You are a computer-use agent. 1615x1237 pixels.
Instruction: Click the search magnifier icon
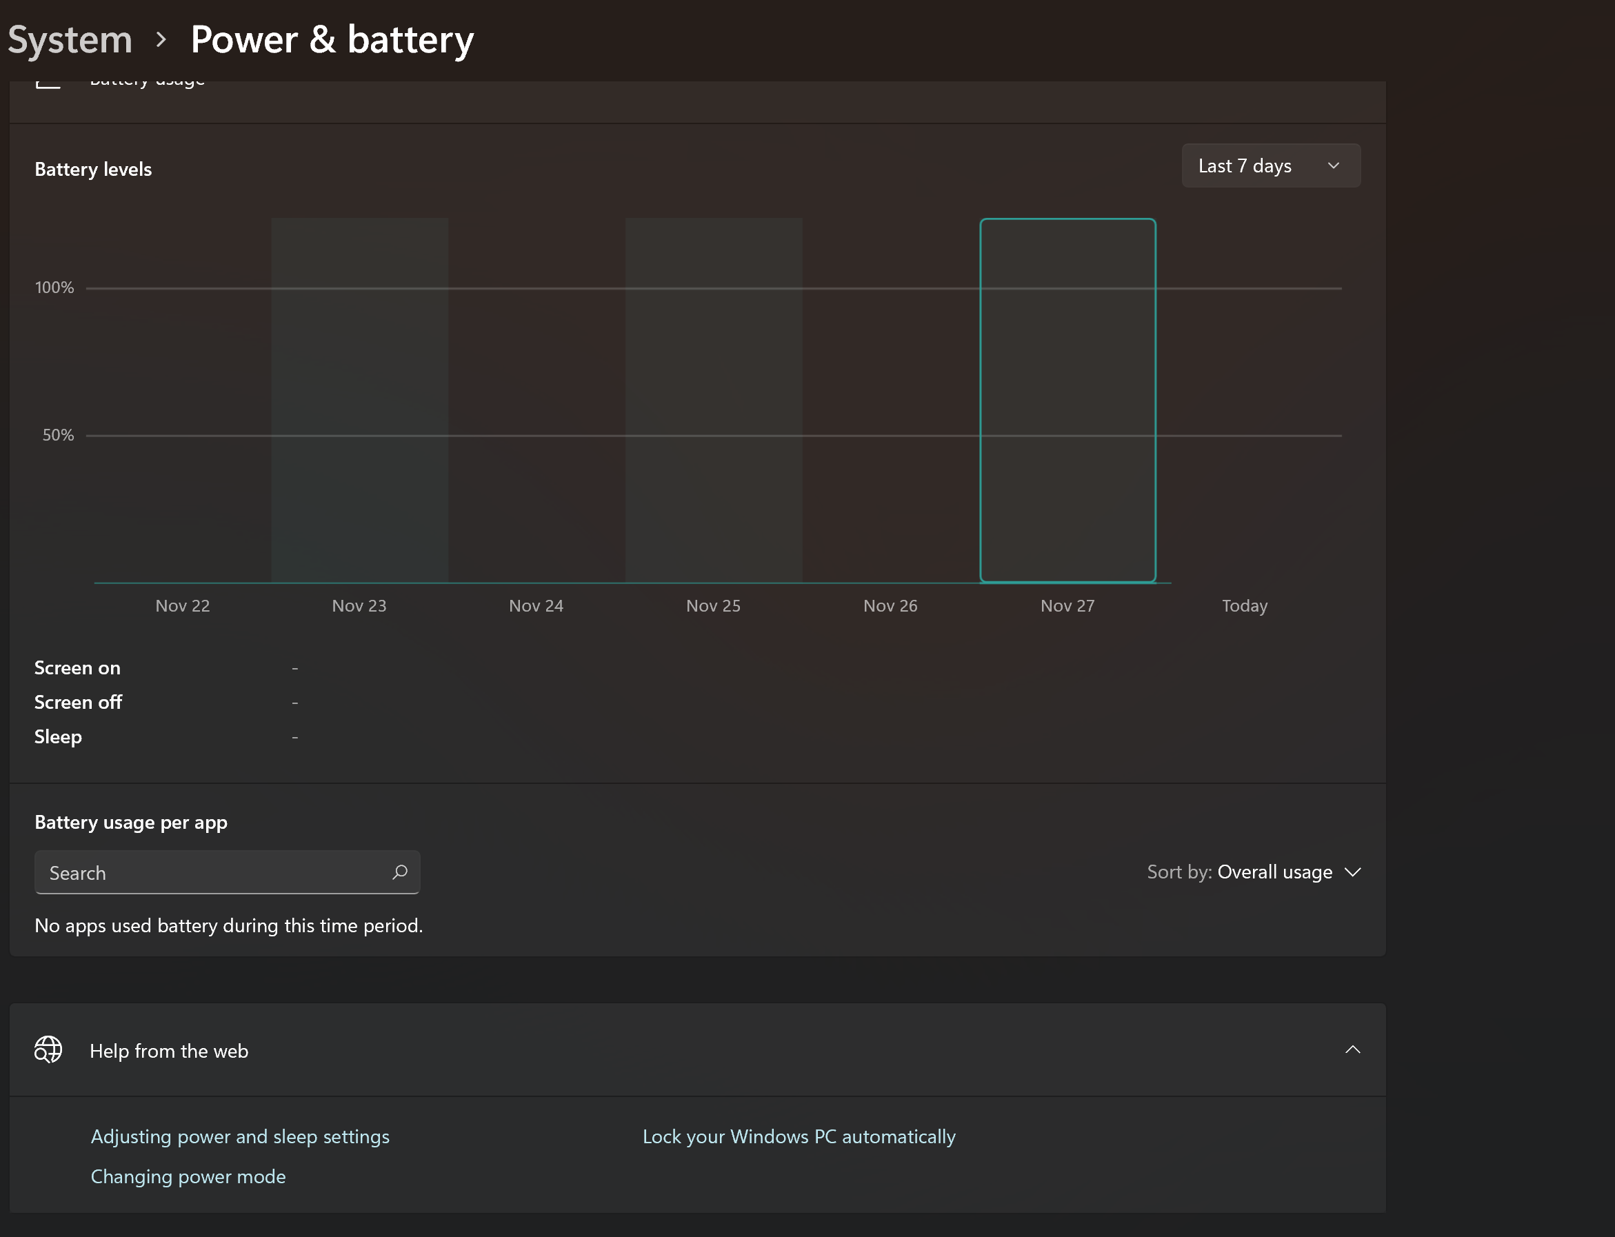tap(400, 872)
